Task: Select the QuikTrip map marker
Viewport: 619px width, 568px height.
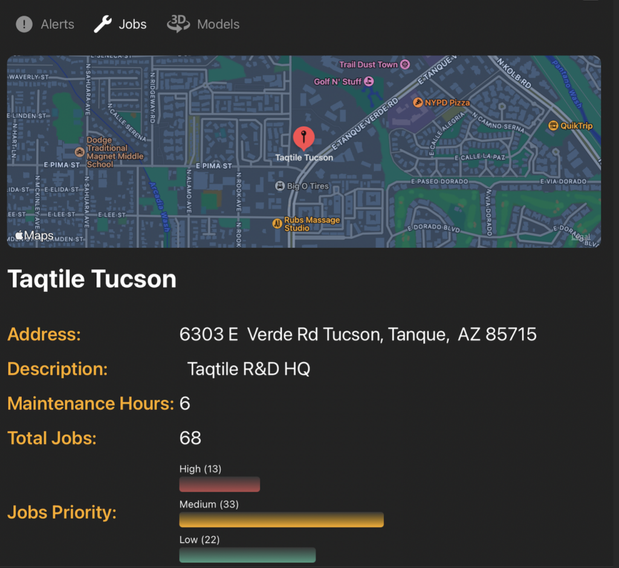Action: click(553, 126)
